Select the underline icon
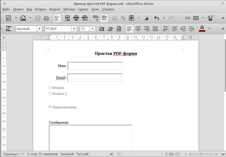 [119, 29]
